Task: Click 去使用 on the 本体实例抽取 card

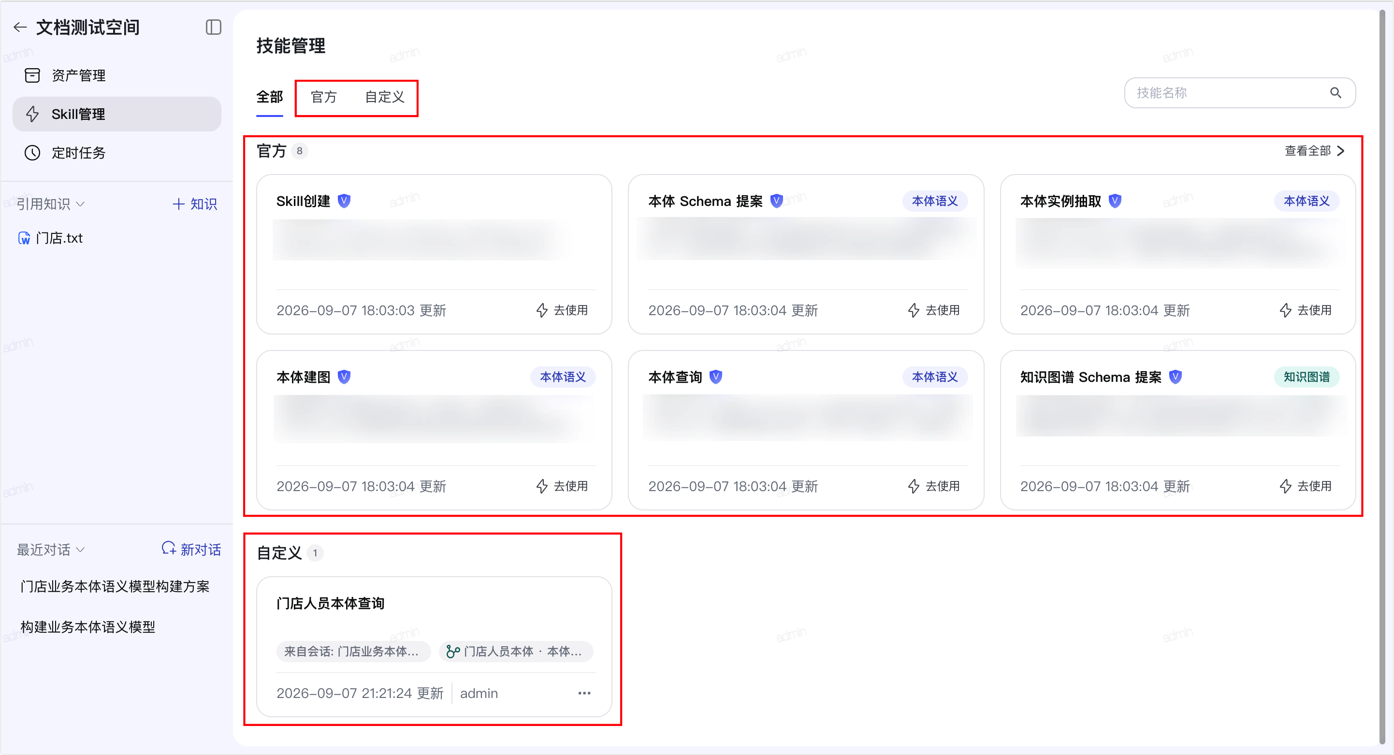Action: 1305,310
